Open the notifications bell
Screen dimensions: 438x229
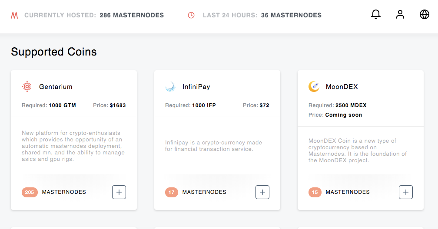click(x=376, y=15)
